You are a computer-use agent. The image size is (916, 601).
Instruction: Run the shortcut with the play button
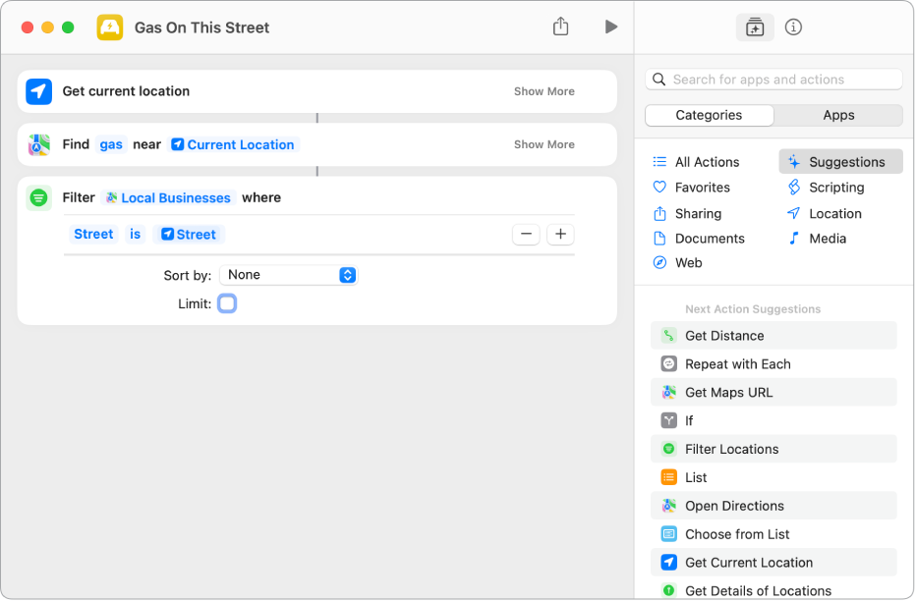click(610, 27)
